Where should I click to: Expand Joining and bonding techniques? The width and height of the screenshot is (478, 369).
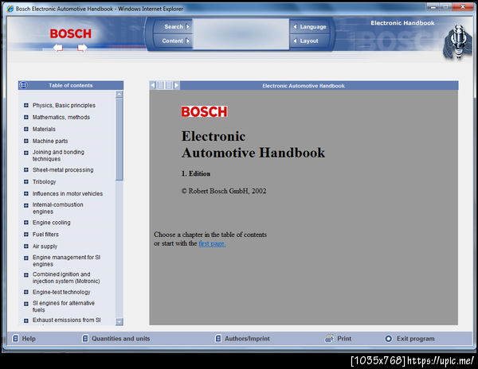pos(26,153)
